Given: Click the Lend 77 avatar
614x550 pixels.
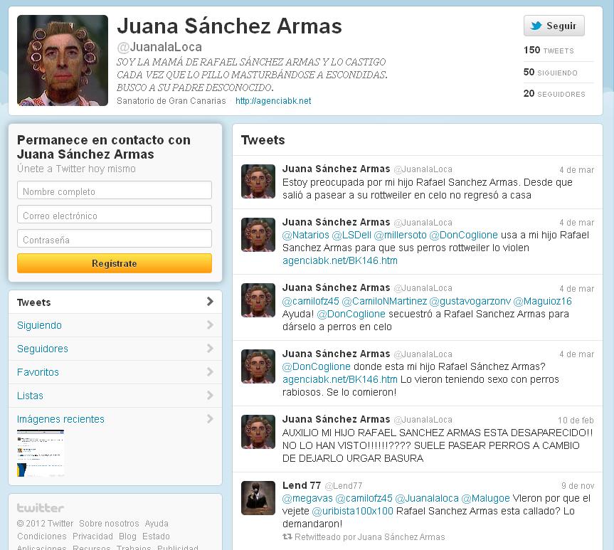Looking at the screenshot, I should pyautogui.click(x=258, y=498).
